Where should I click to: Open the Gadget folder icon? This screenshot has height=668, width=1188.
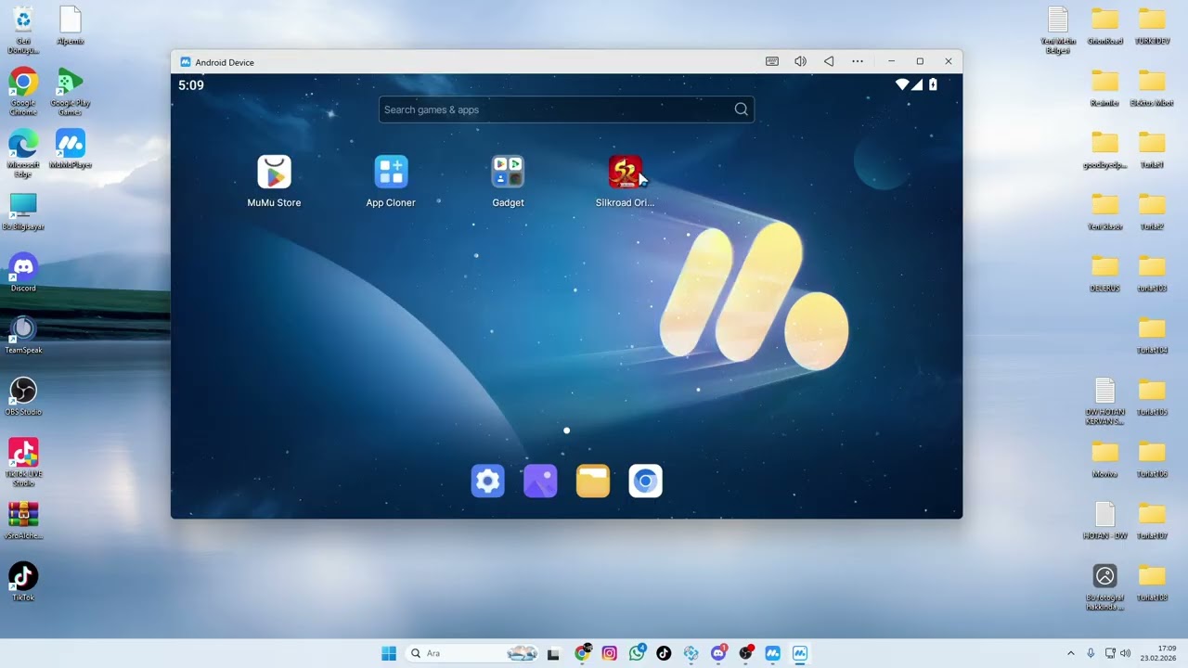[x=508, y=173]
